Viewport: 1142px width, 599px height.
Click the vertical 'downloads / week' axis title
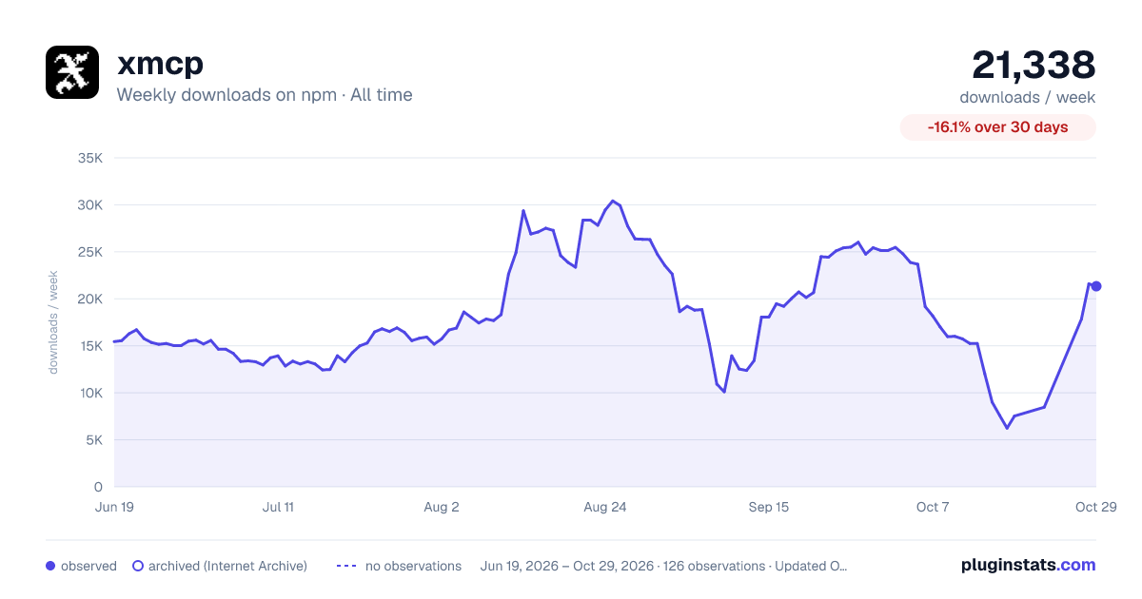tap(54, 322)
